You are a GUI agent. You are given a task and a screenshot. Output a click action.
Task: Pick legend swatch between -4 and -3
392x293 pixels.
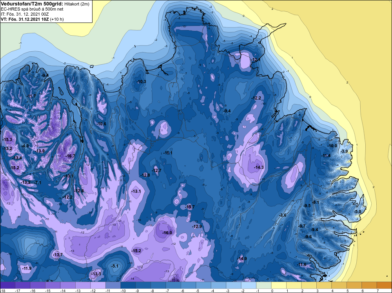coord(218,285)
